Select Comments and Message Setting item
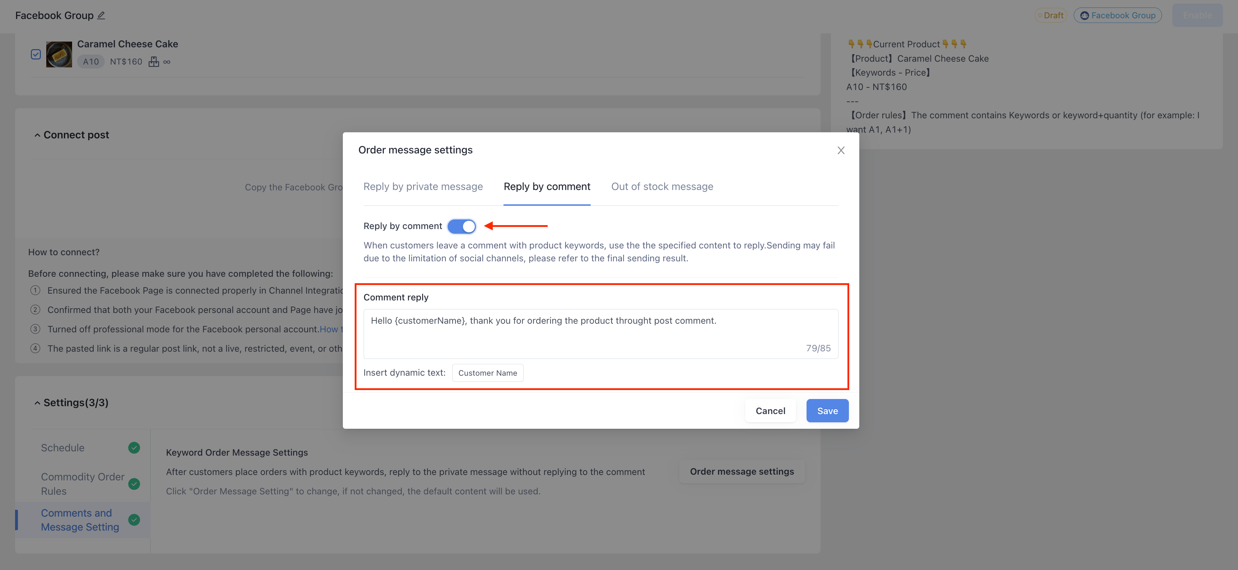 click(82, 520)
